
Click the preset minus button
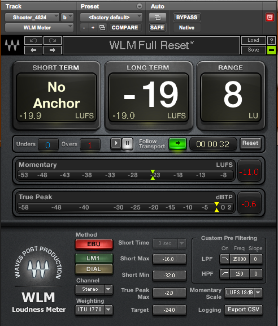pos(84,28)
